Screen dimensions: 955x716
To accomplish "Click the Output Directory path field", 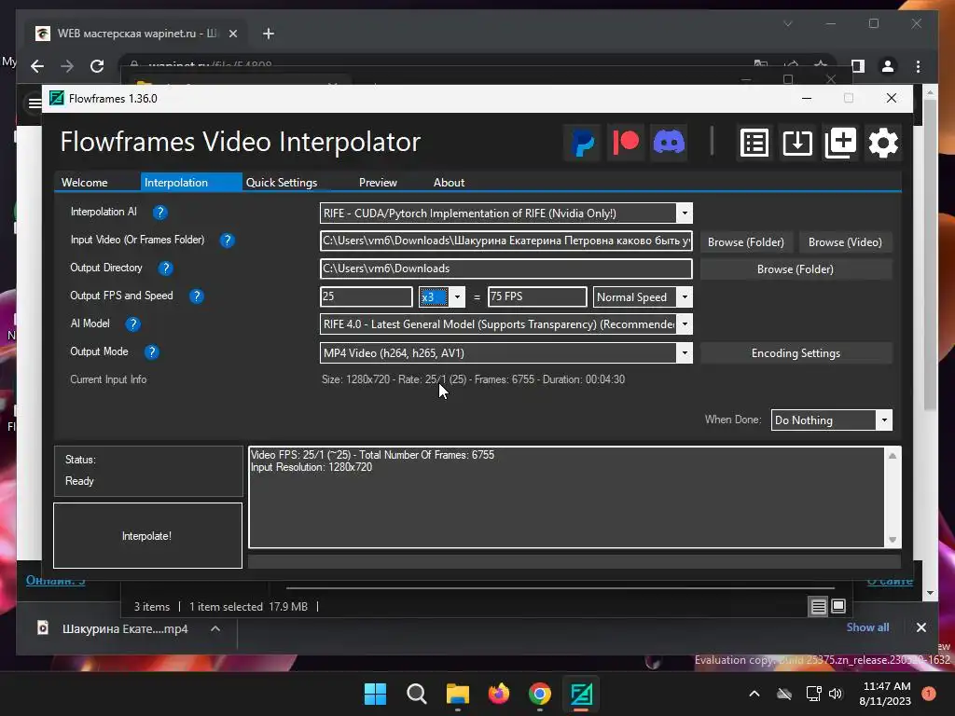I will [505, 268].
